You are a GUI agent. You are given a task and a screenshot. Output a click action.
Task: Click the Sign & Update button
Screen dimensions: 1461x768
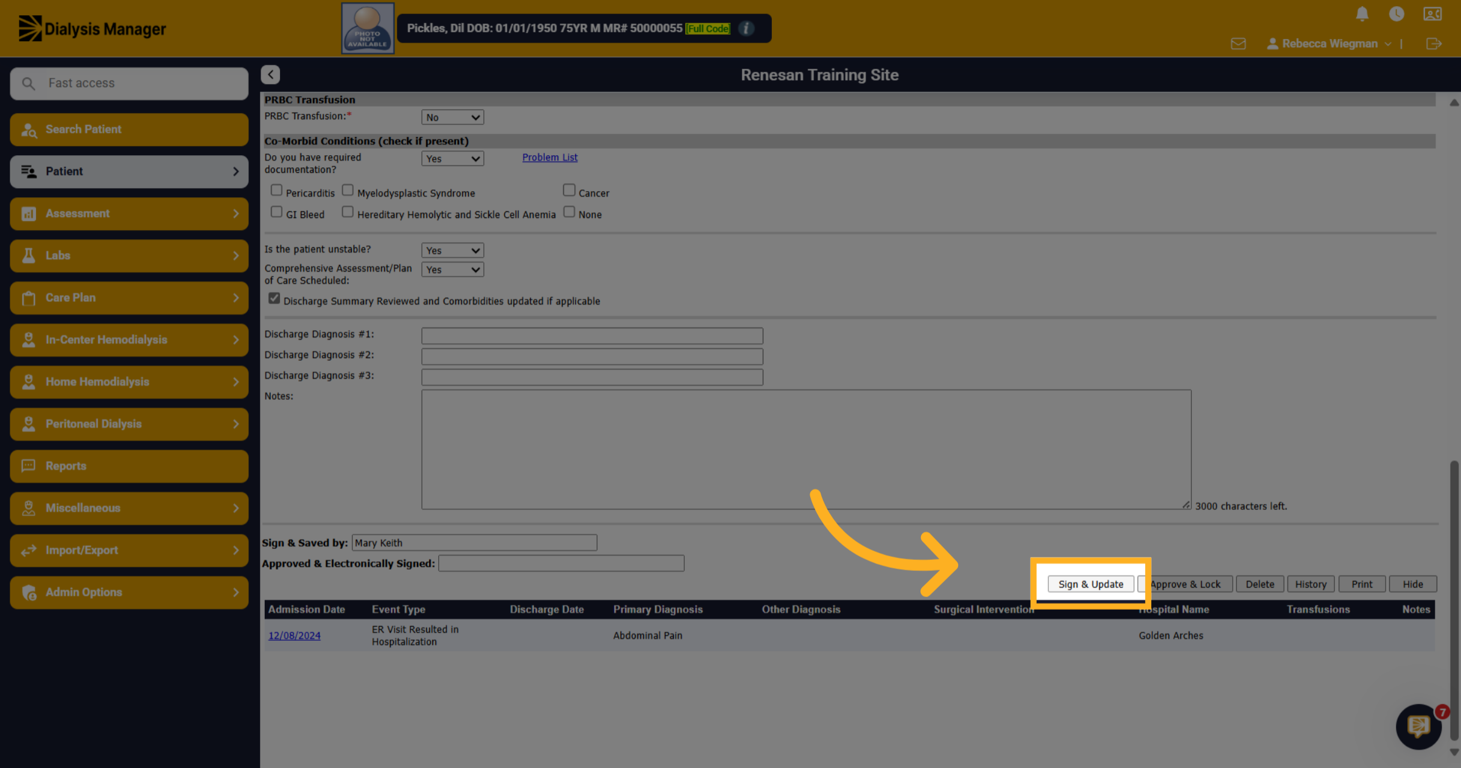coord(1090,584)
